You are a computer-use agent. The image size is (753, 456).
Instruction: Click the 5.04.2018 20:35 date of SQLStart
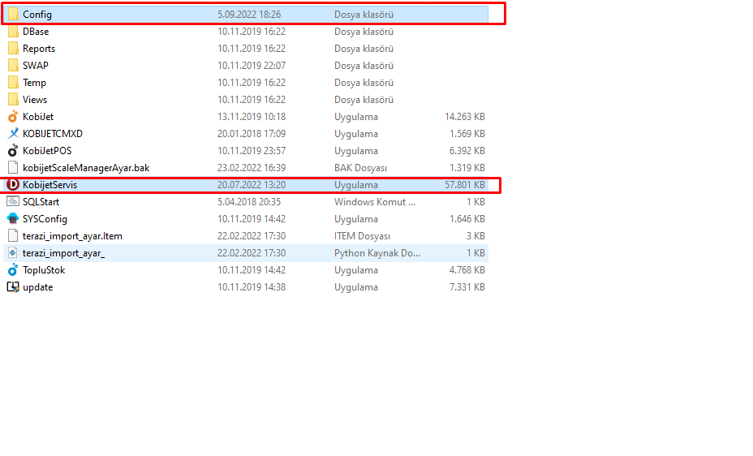(x=249, y=202)
